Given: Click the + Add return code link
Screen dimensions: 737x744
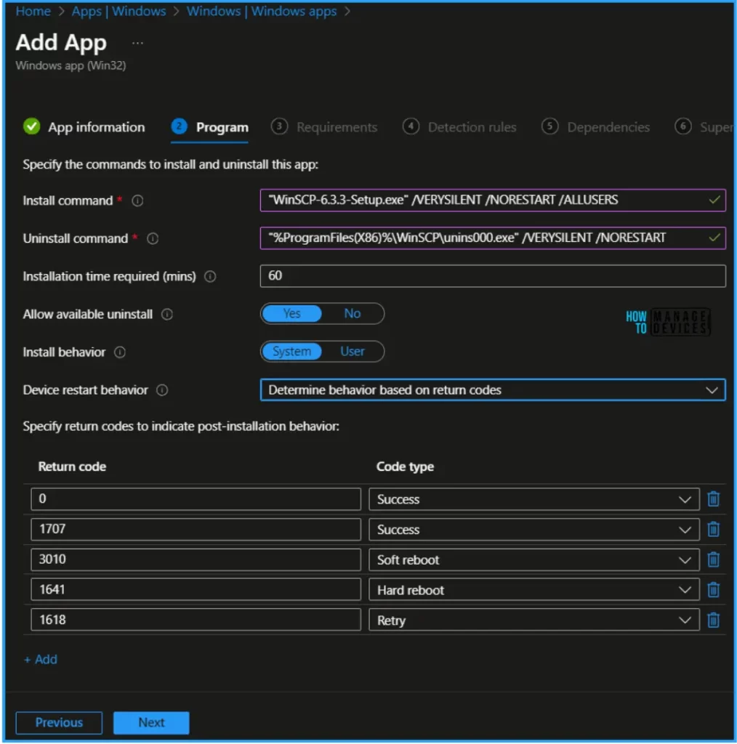Looking at the screenshot, I should (40, 659).
